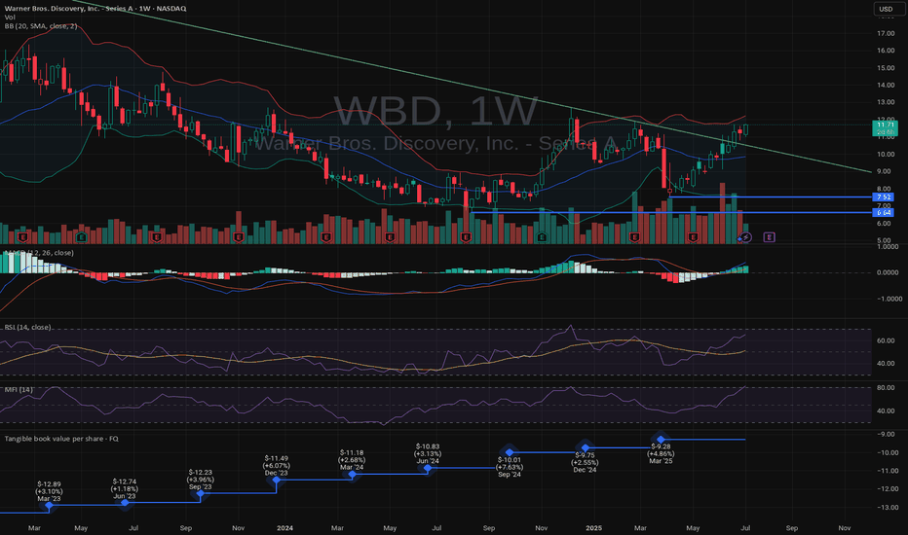The image size is (908, 535).
Task: Select the Sep '23 tangible book value point
Action: 201,493
